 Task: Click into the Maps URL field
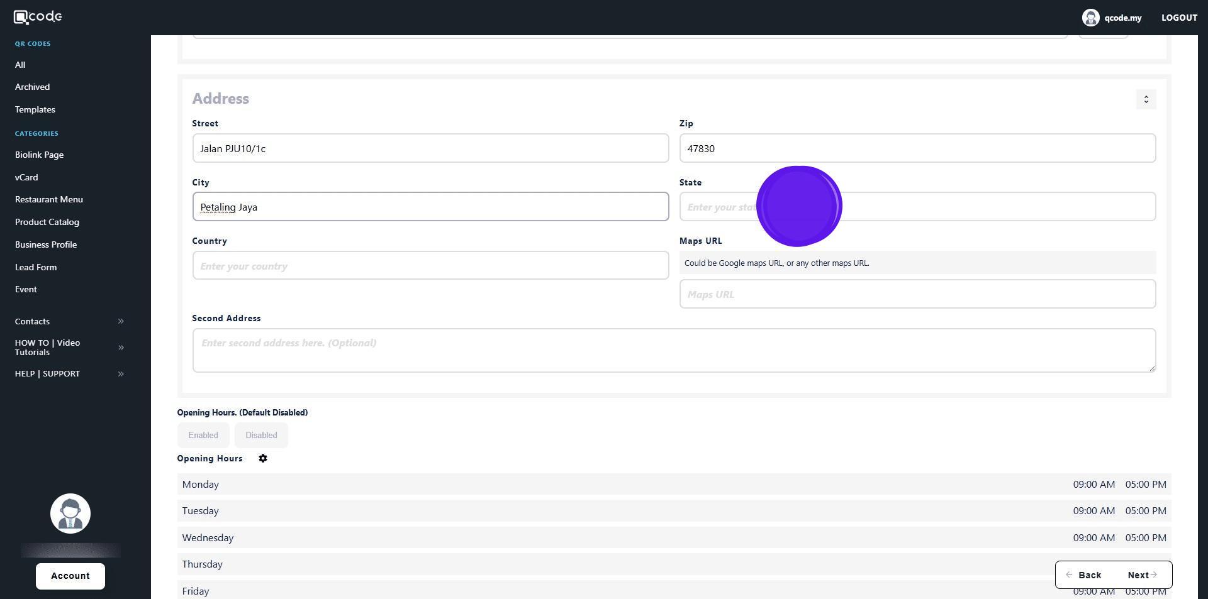pyautogui.click(x=917, y=294)
